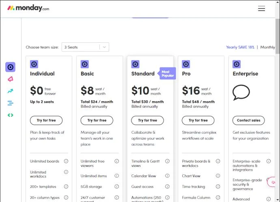Select the green code dev icon in sidebar
Viewport: 280px width, 202px height.
(x=11, y=115)
